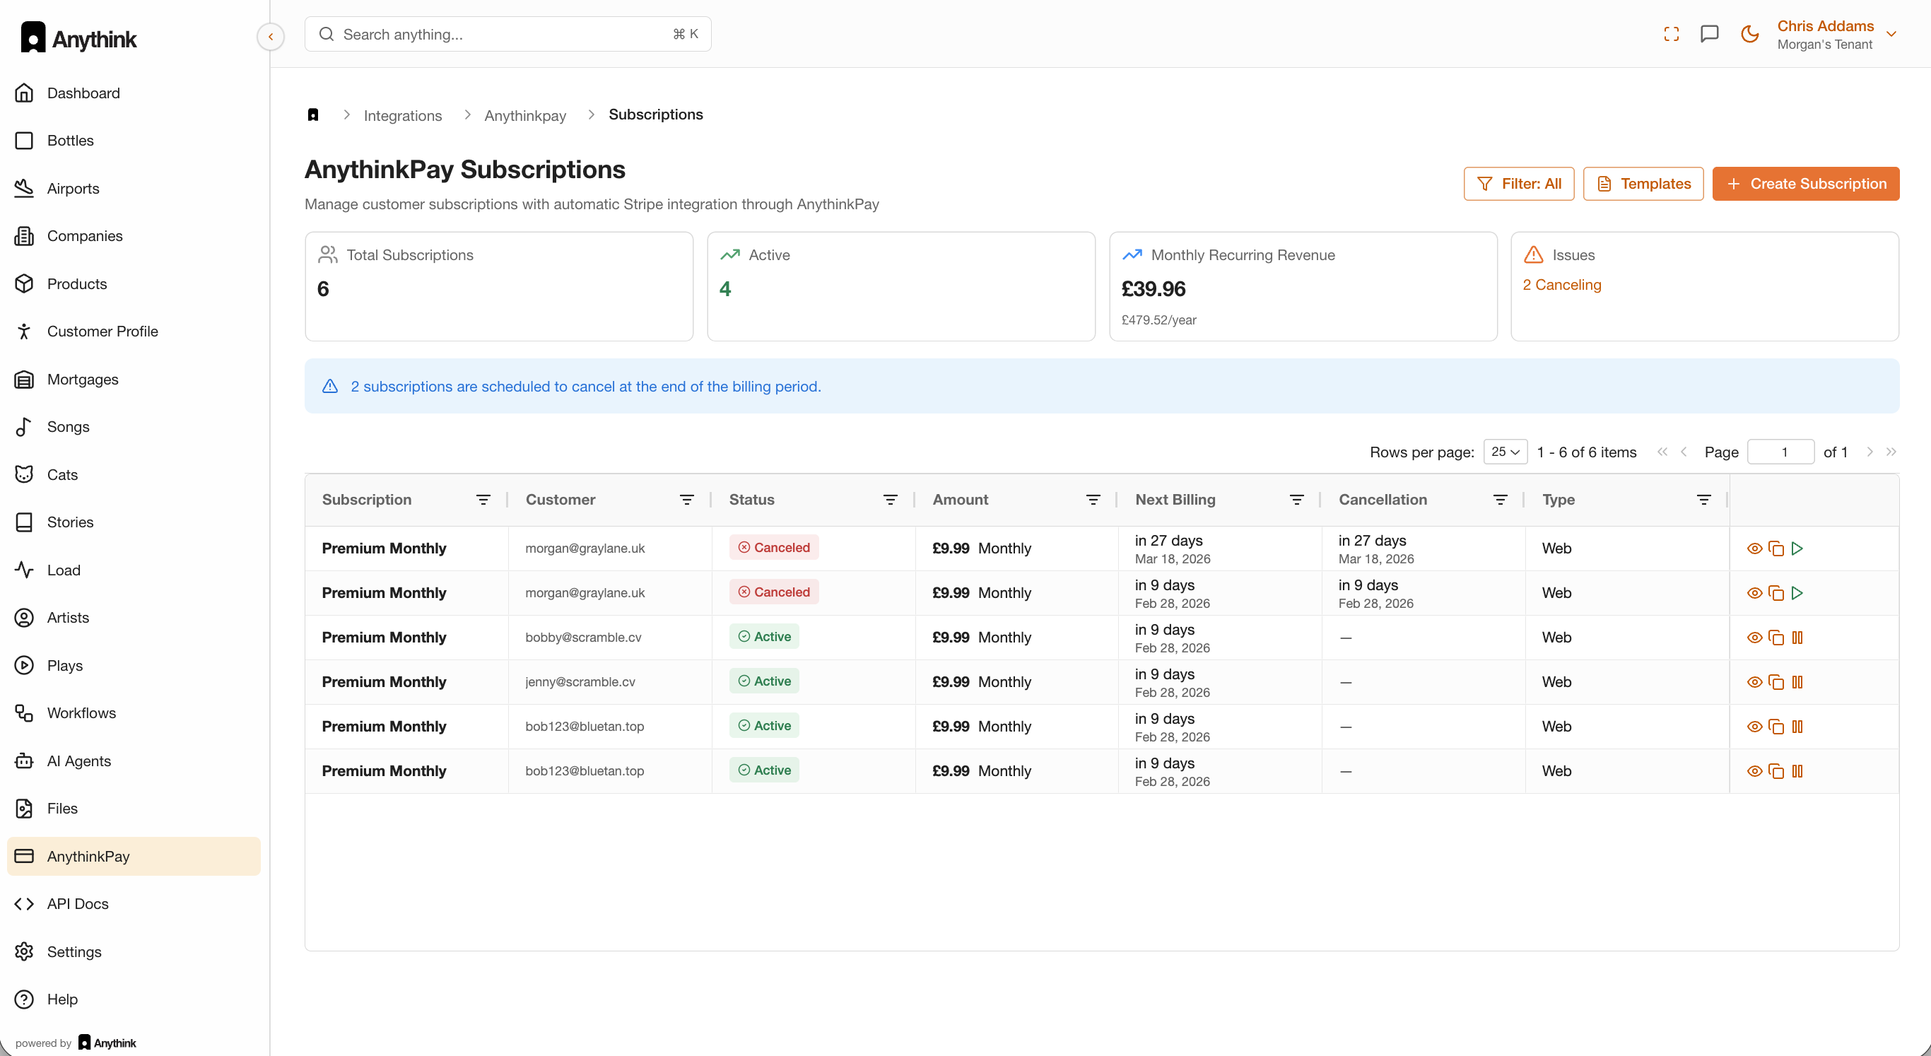Open AI Agents sidebar item
1931x1056 pixels.
[x=78, y=761]
